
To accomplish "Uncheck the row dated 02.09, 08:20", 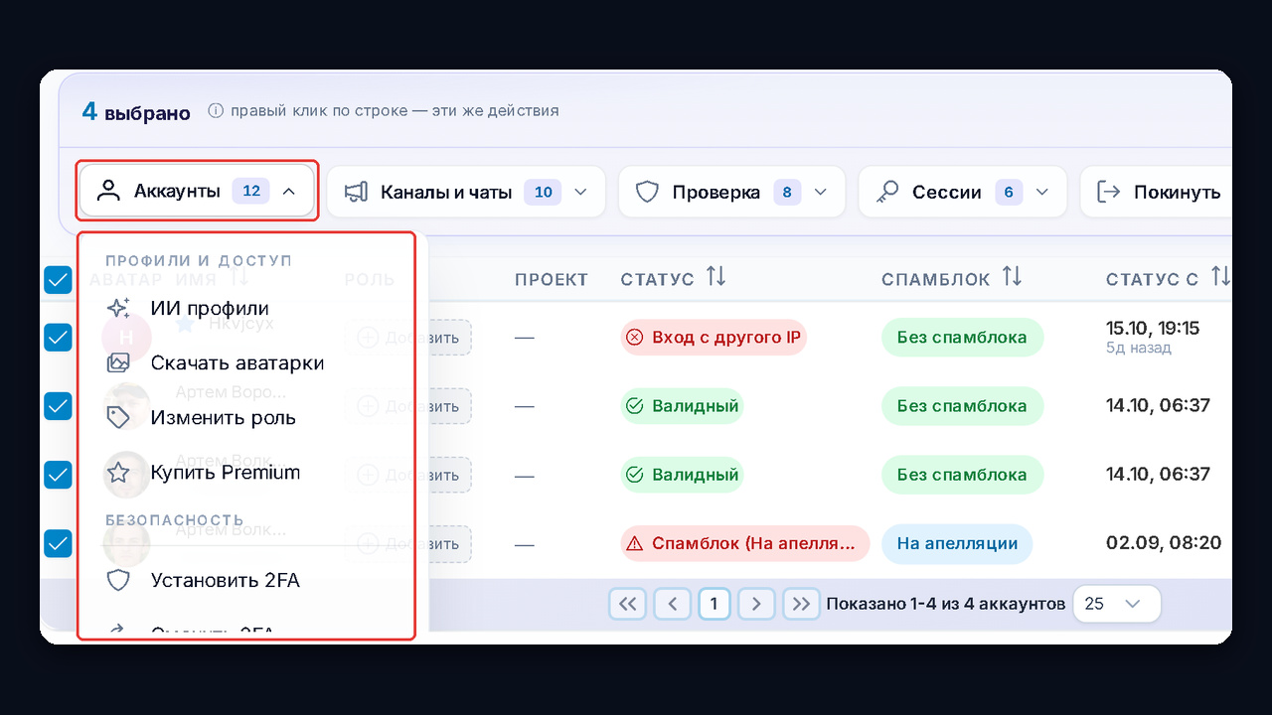I will pos(58,543).
